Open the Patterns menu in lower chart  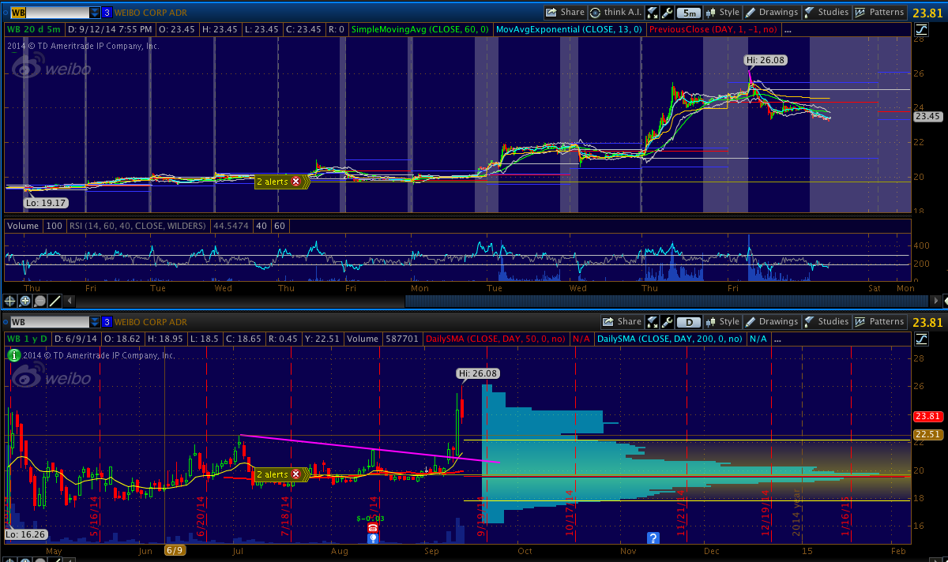coord(879,322)
